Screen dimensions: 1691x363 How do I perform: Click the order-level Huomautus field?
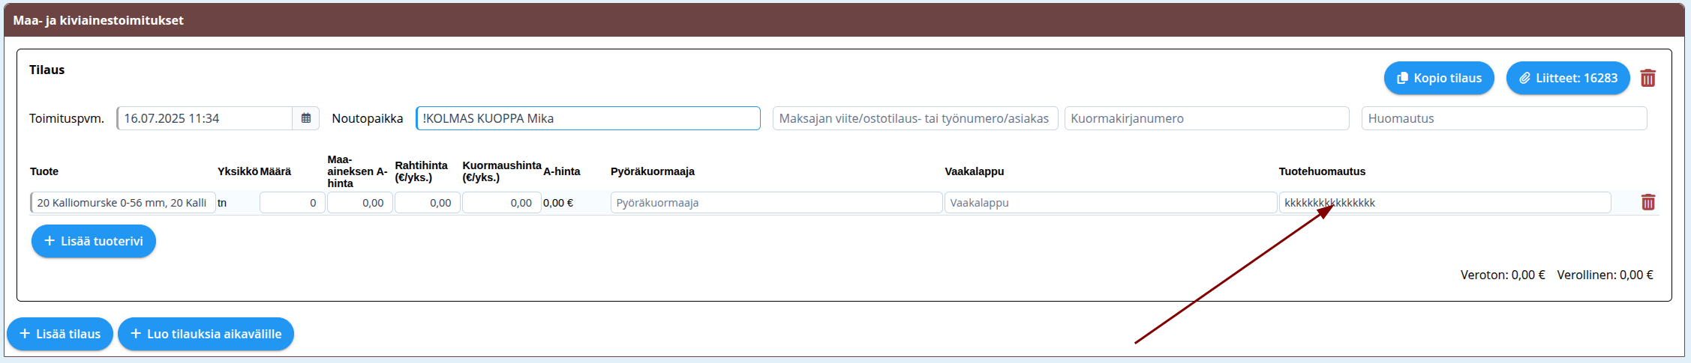1503,118
